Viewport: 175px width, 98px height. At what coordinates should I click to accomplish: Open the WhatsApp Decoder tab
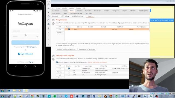(x=76, y=13)
